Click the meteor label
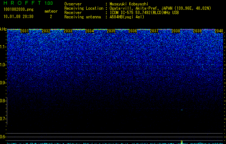This screenshot has height=144, width=226. point(51,11)
